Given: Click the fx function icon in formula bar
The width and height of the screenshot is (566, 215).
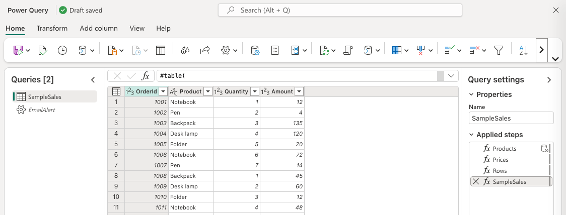Looking at the screenshot, I should [x=145, y=76].
